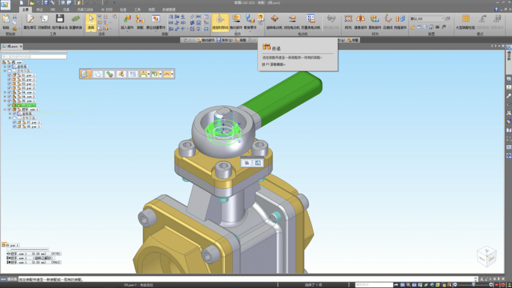
Task: Collapse the 把手.asm:1 subassembly node
Action: point(5,109)
